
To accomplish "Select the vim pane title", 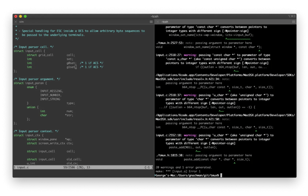I will 22,22.
